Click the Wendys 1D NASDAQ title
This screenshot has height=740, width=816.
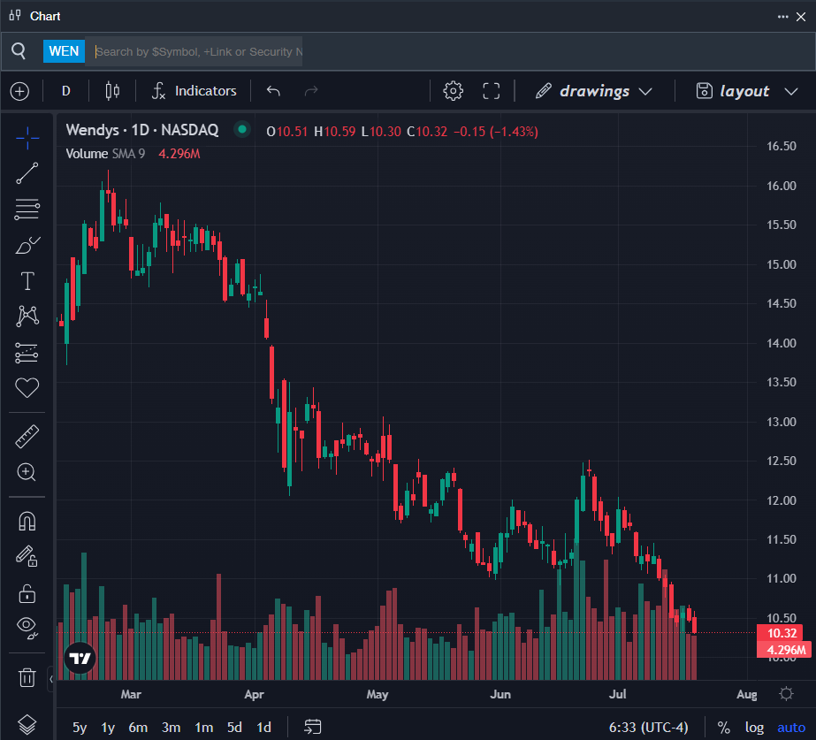point(142,130)
